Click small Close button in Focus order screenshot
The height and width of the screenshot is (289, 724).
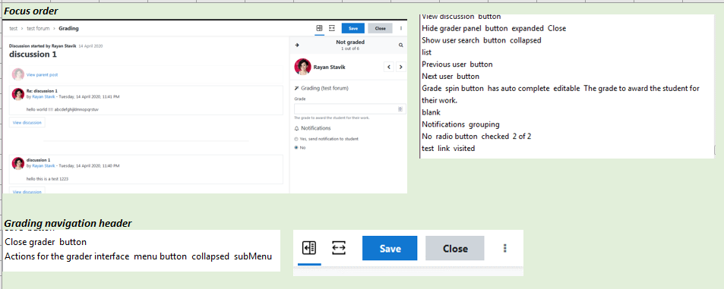[x=381, y=28]
